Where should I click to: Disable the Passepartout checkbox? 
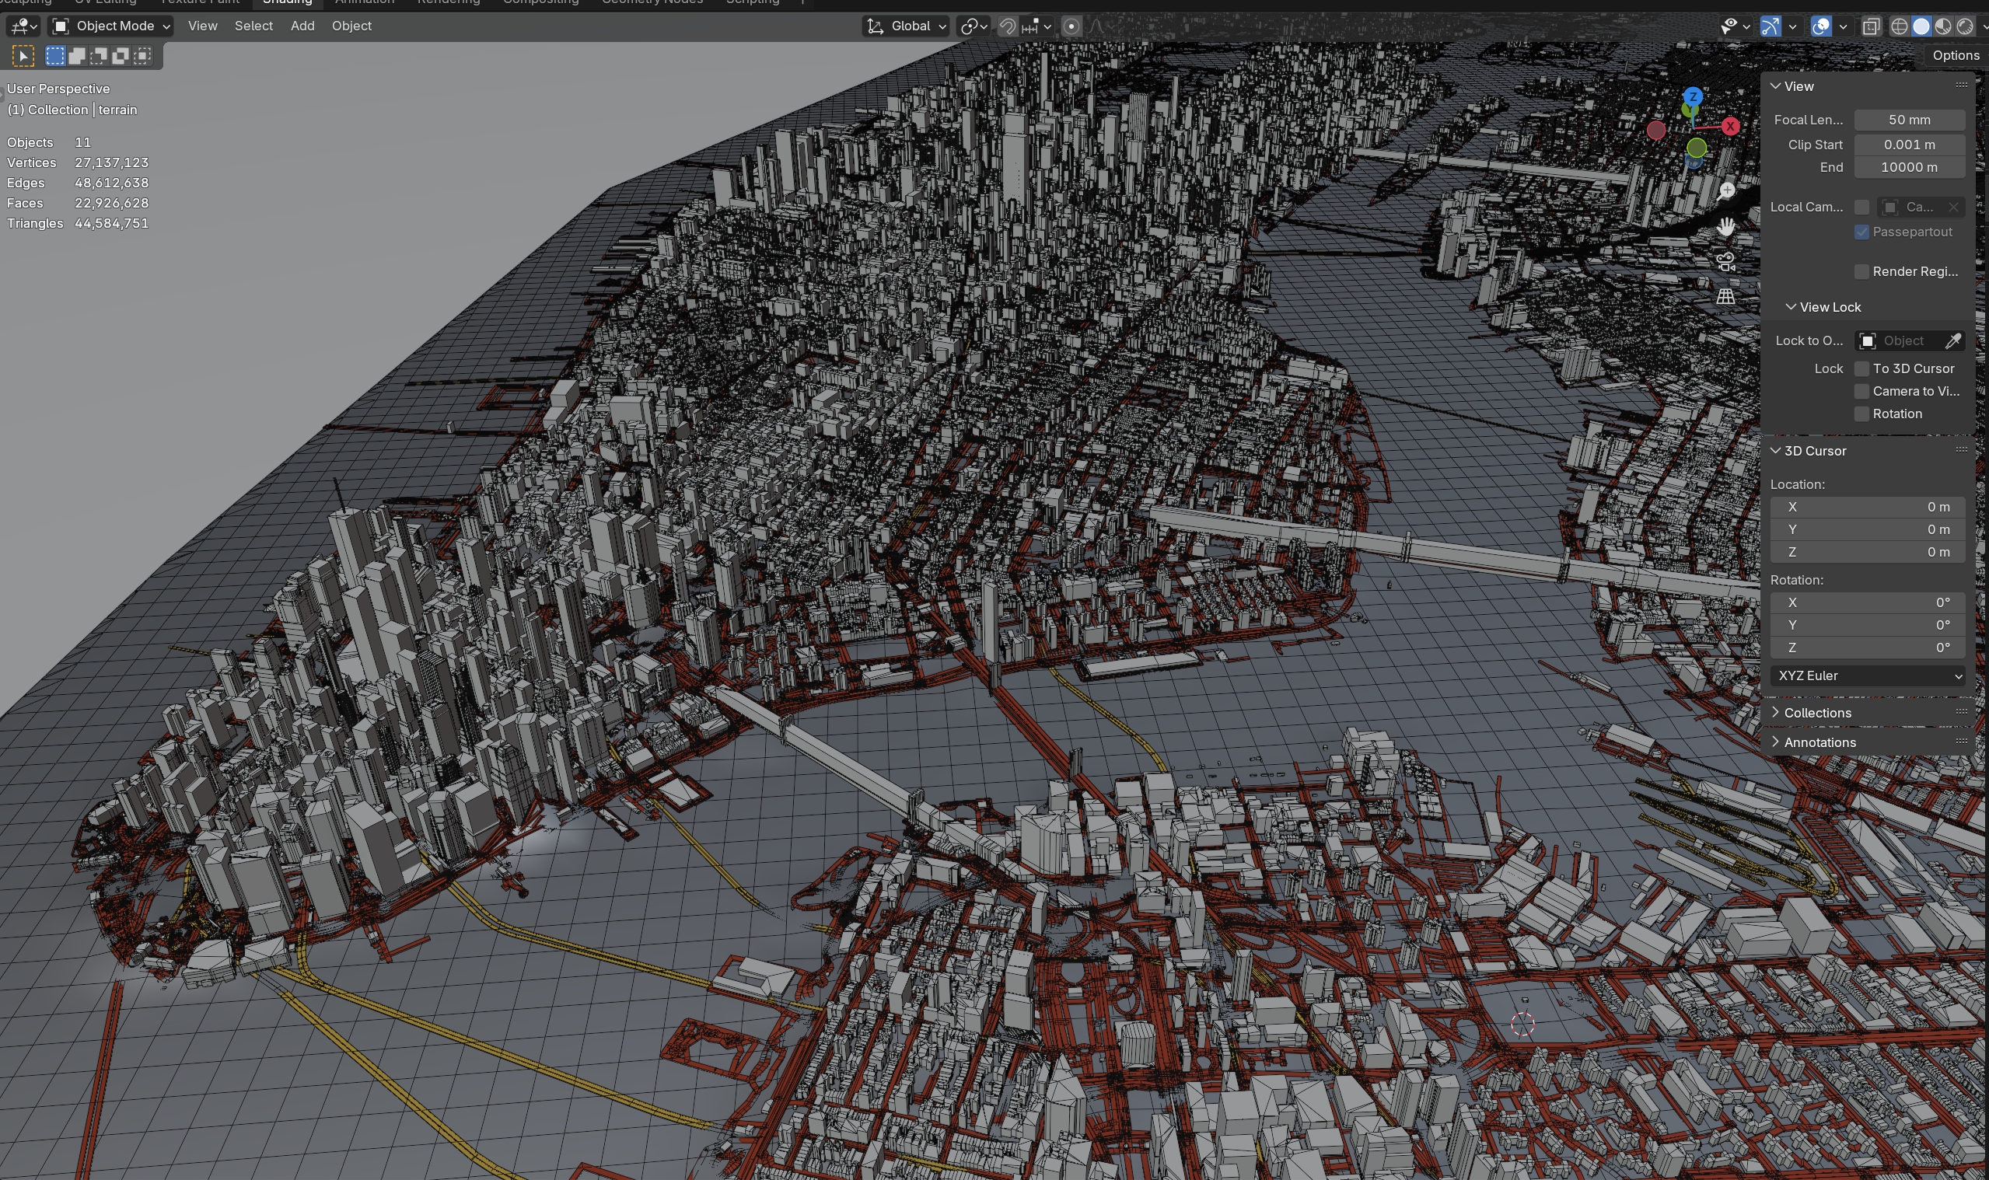(x=1861, y=232)
